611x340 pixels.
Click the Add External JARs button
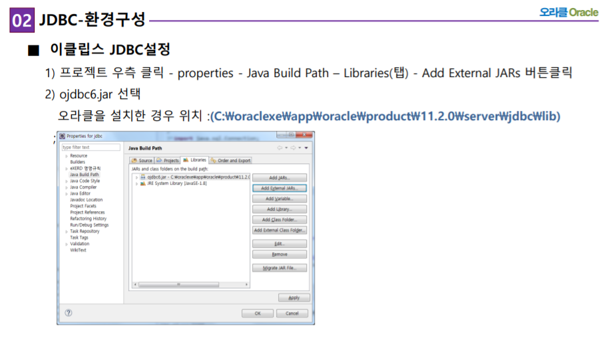(x=280, y=188)
